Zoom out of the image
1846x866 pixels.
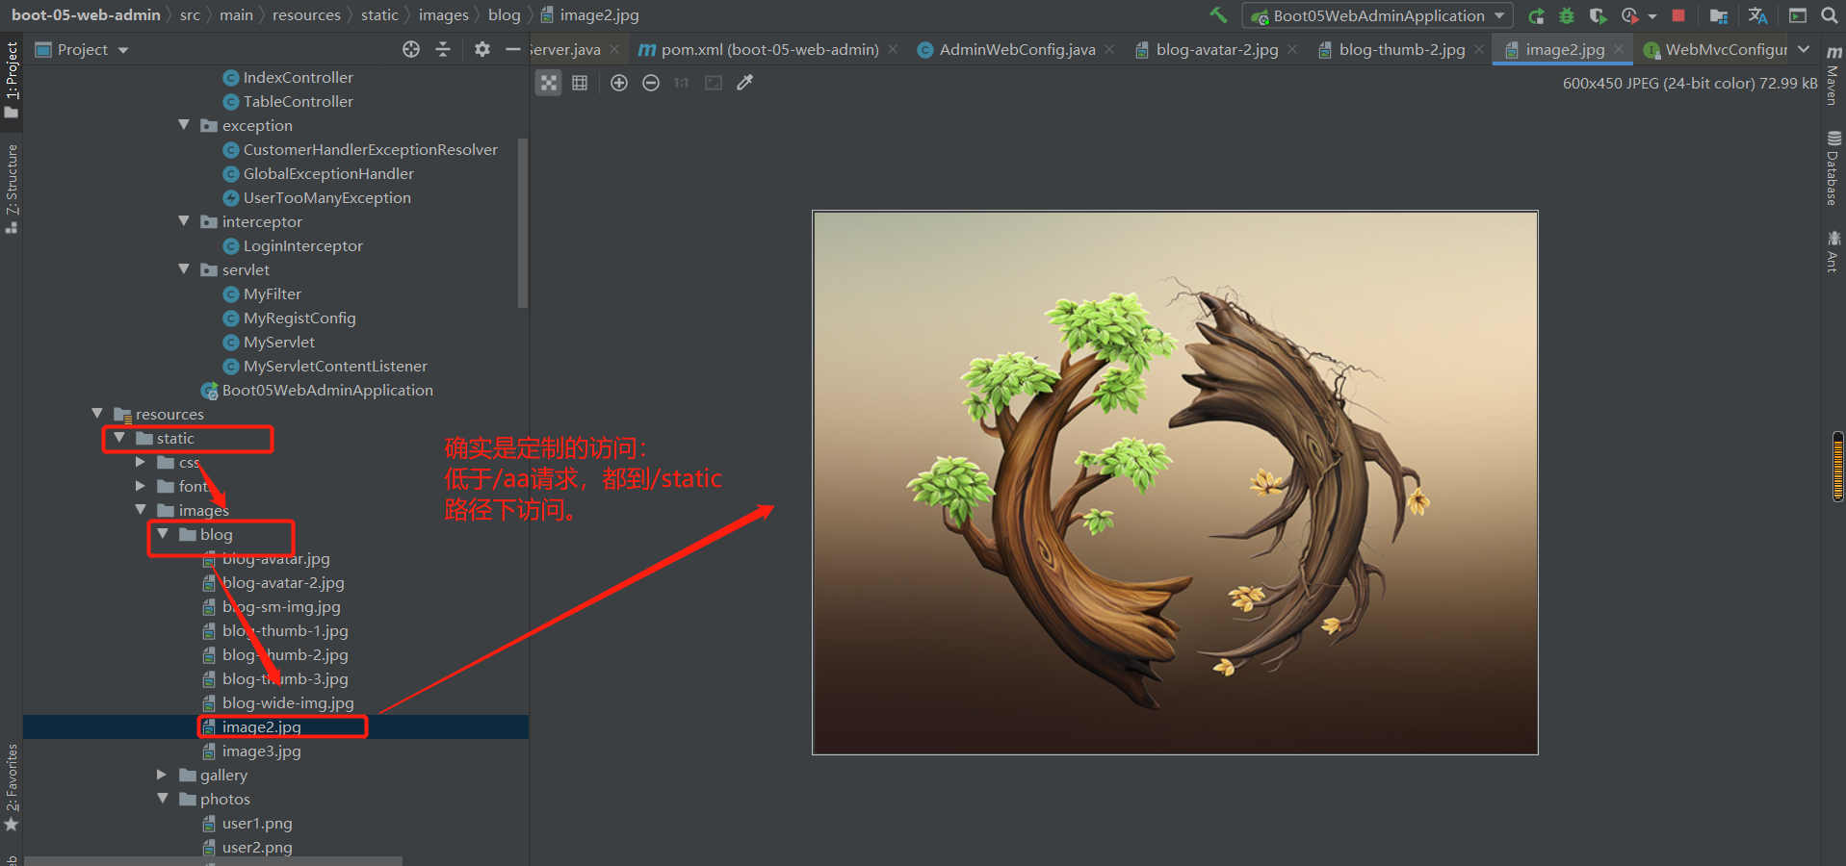[x=651, y=83]
